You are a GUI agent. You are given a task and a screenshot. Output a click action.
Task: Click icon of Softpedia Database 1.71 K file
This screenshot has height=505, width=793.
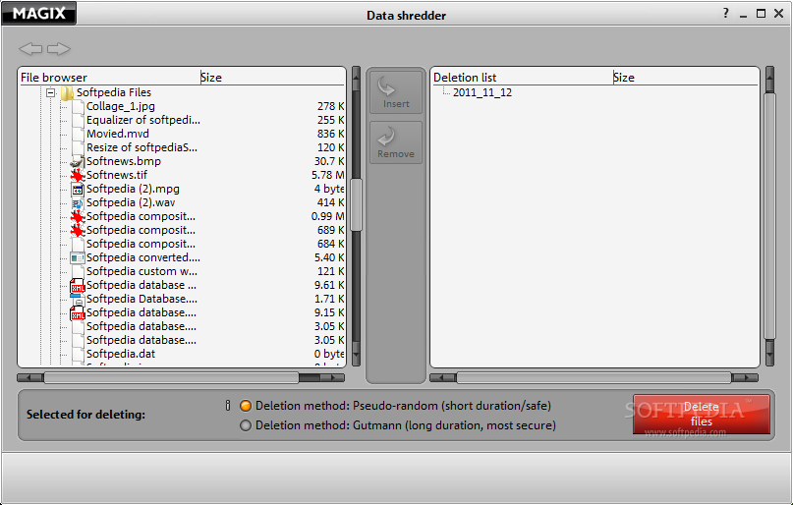coord(78,300)
